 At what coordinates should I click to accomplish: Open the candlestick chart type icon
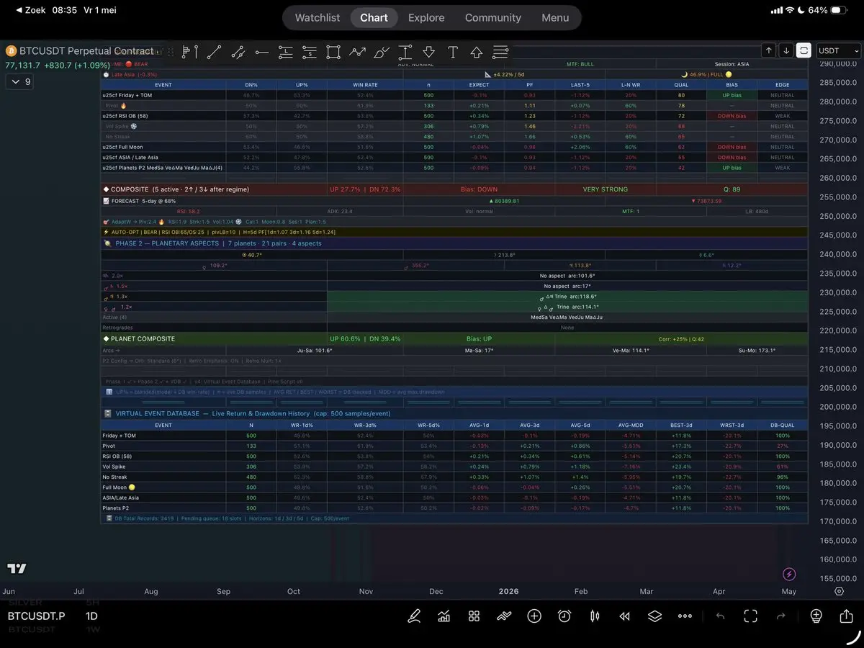point(595,616)
